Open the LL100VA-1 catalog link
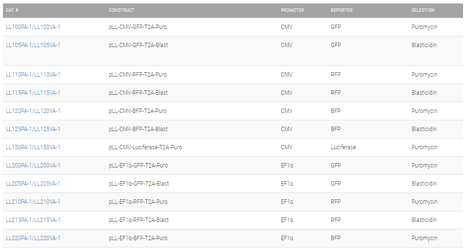This screenshot has height=249, width=465. click(x=48, y=27)
